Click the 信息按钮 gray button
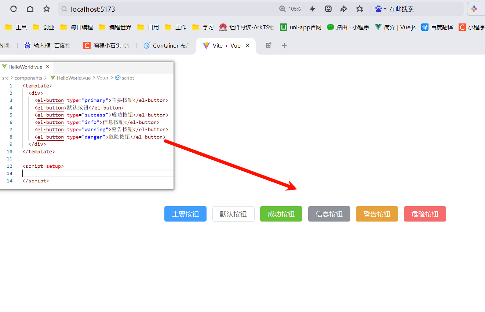This screenshot has height=312, width=485. (x=329, y=214)
